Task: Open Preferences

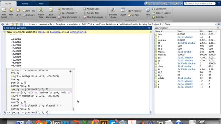Action: (x=135, y=11)
